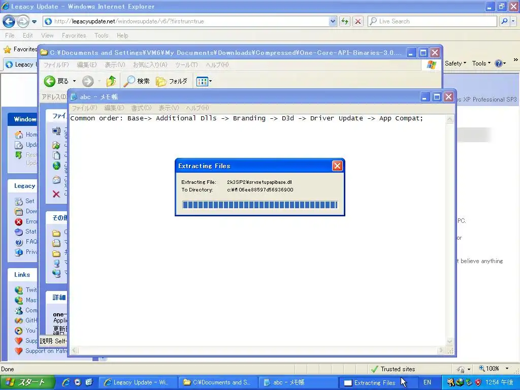520x390 pixels.
Task: Click Notepad text line Common order
Action: click(247, 118)
